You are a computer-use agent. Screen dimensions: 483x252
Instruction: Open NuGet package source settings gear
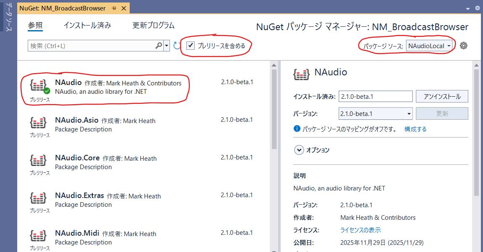click(463, 46)
